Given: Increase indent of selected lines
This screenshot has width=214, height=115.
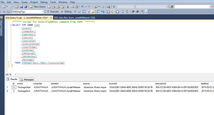Looking at the screenshot, I should [137, 12].
